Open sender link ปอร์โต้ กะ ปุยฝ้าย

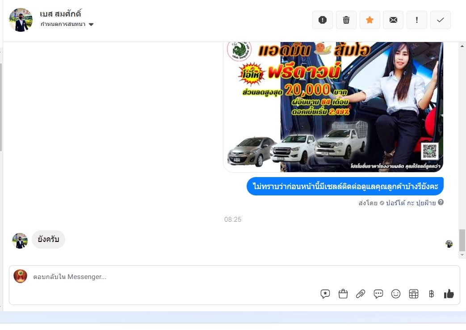click(x=411, y=203)
